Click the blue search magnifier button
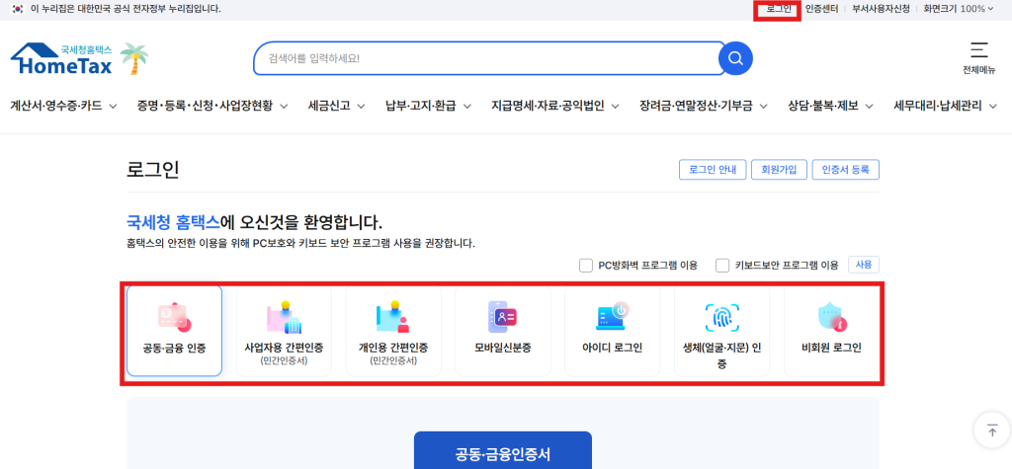1012x469 pixels. point(735,58)
